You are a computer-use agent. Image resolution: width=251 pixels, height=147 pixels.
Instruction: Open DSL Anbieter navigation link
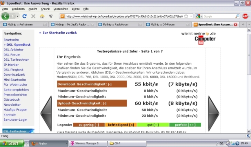13,49
